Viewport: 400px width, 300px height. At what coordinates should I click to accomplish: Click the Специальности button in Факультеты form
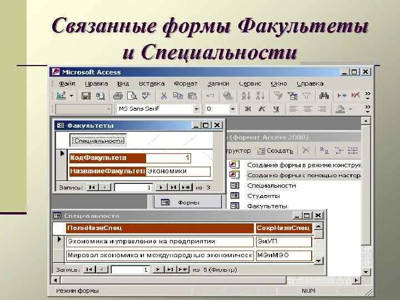click(x=98, y=141)
